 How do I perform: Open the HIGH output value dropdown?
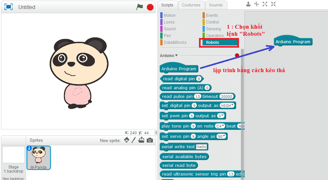[x=228, y=105]
